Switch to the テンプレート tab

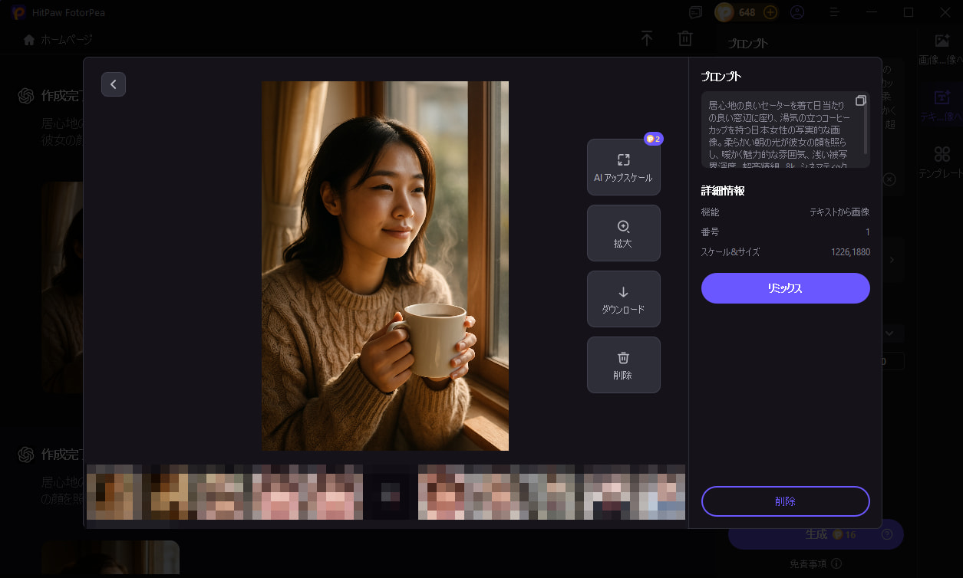point(942,163)
